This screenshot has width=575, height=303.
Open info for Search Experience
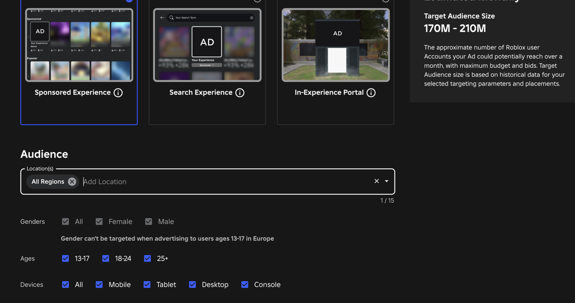click(x=240, y=93)
